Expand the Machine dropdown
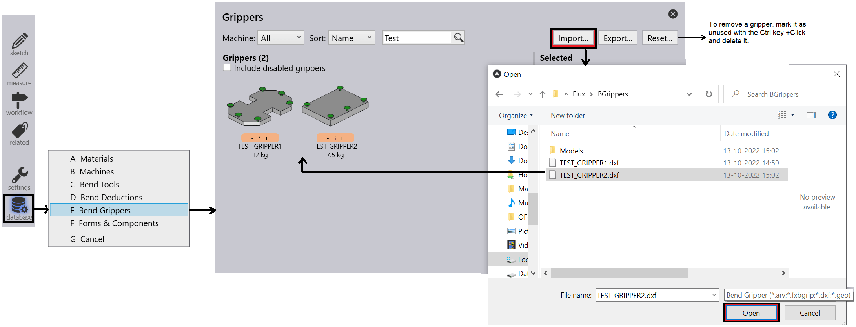 pyautogui.click(x=280, y=38)
